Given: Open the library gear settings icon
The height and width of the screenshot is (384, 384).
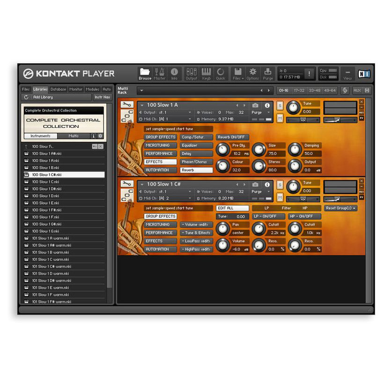Looking at the screenshot, I should point(100,136).
